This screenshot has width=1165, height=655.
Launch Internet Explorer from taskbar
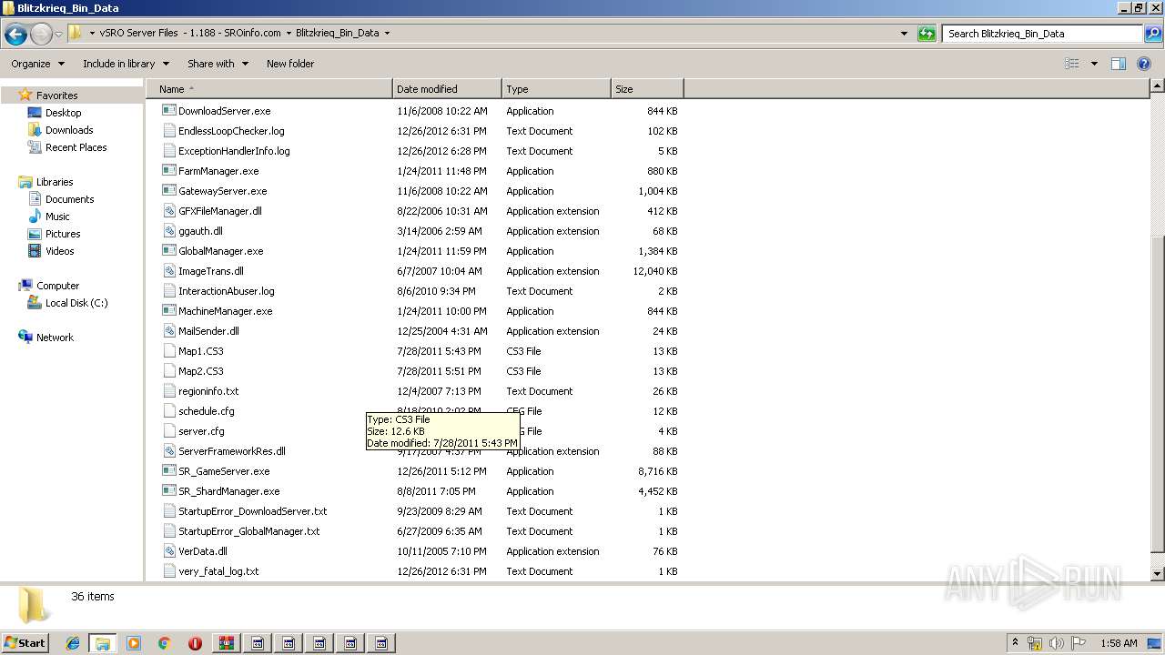click(73, 642)
